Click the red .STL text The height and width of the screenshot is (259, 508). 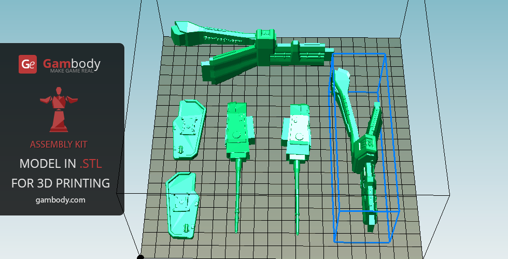(x=91, y=164)
